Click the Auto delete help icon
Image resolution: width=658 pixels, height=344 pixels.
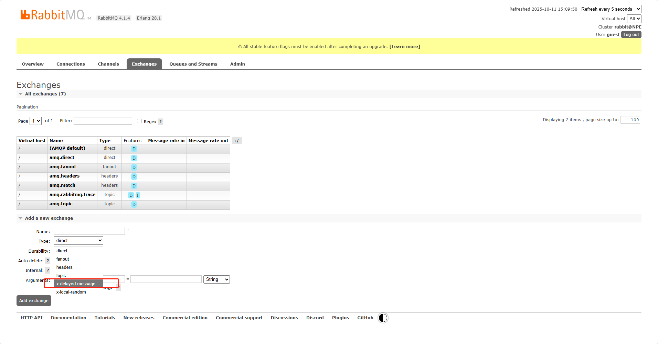point(48,261)
